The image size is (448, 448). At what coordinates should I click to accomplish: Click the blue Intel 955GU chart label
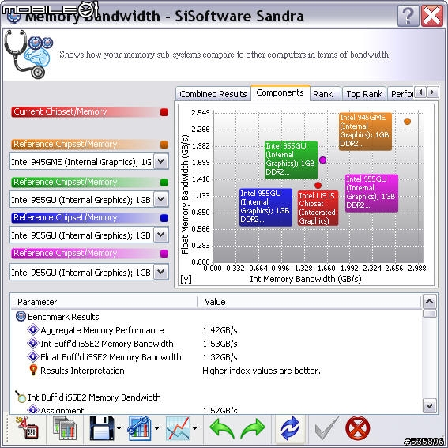(x=265, y=207)
